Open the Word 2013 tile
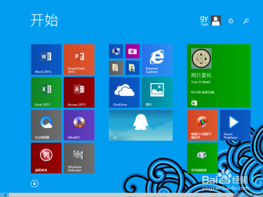Screen dimensions: 263x197 click(46, 59)
